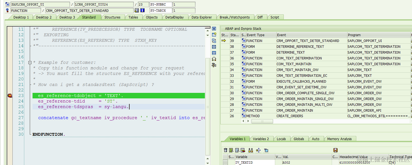This screenshot has width=412, height=165.
Task: Click navigation icon in stack row 32
Action: click(x=244, y=81)
